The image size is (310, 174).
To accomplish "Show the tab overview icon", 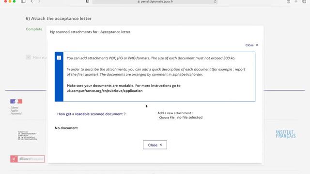I will [304, 1].
